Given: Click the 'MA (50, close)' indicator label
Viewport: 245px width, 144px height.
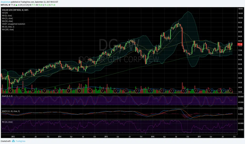Looking at the screenshot, I should (x=7, y=21).
